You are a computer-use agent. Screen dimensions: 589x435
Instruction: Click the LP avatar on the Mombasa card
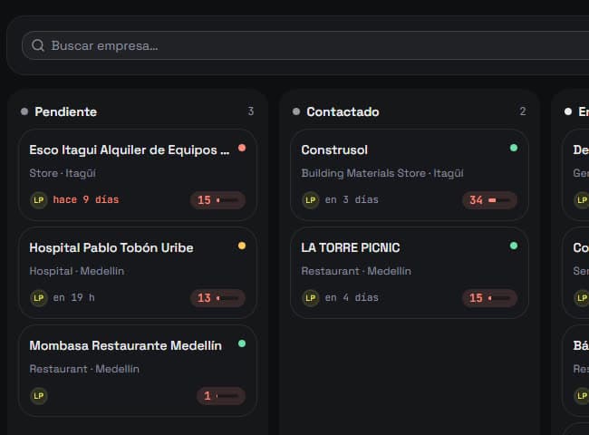39,395
